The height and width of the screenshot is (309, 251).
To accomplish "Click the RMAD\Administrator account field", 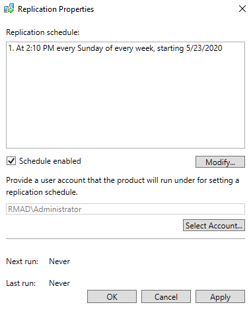I will pyautogui.click(x=126, y=209).
